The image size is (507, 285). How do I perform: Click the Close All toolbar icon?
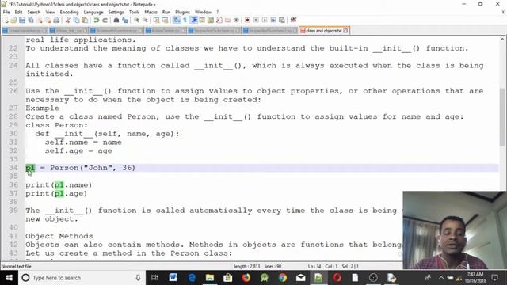click(x=48, y=21)
